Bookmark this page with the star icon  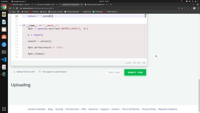182,8
